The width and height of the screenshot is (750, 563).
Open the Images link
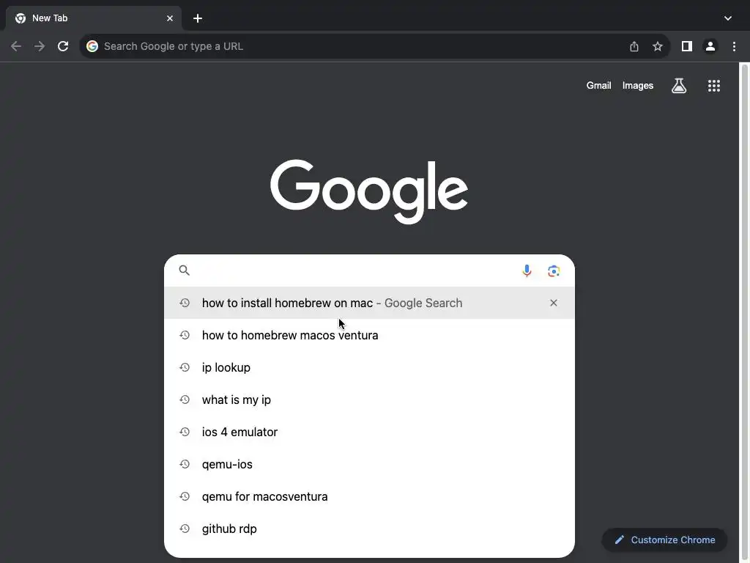click(x=638, y=86)
